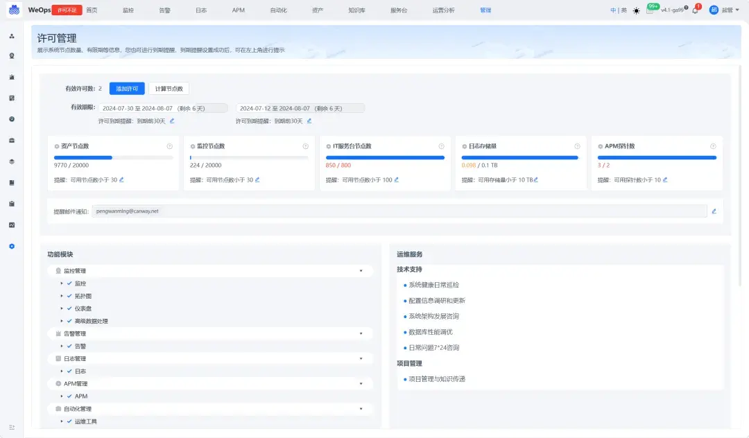Click the 监控节点数 progress bar
This screenshot has width=749, height=438.
250,157
